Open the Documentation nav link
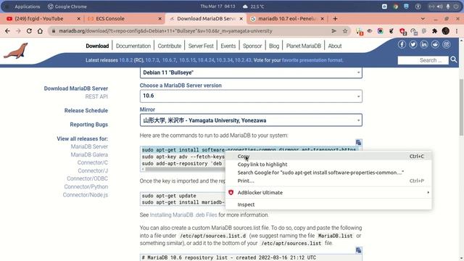Viewport: 464px width, 261px height. [x=133, y=46]
